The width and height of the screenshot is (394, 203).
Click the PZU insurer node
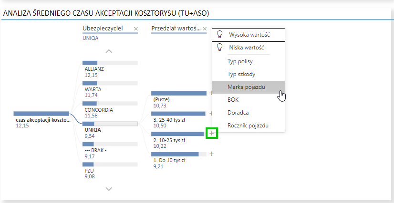(110, 164)
